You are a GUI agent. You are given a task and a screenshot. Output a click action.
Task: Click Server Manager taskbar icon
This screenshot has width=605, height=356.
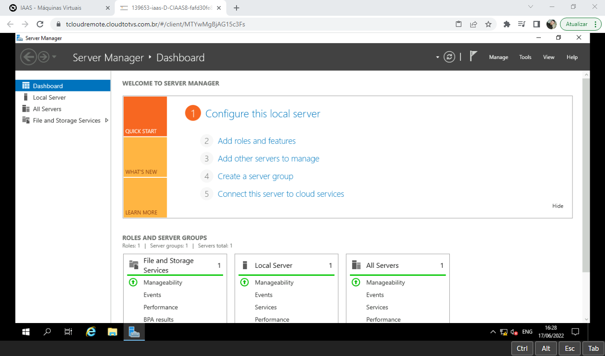134,332
